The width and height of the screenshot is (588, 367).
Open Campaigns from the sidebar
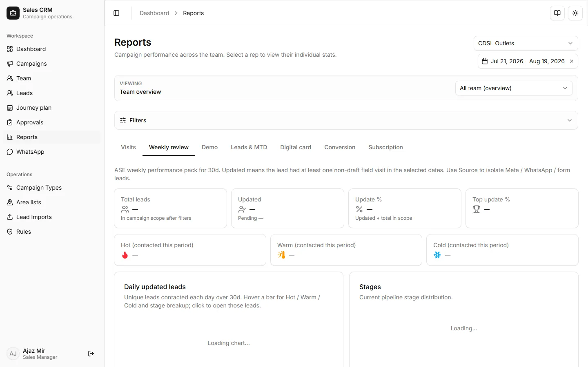(x=52, y=64)
